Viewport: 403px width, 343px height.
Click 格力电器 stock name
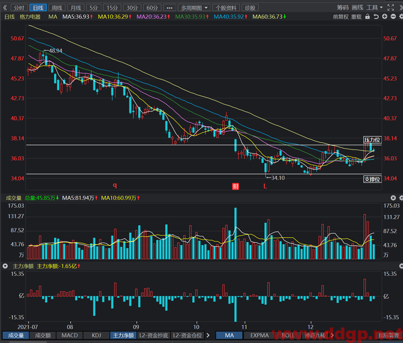click(30, 16)
